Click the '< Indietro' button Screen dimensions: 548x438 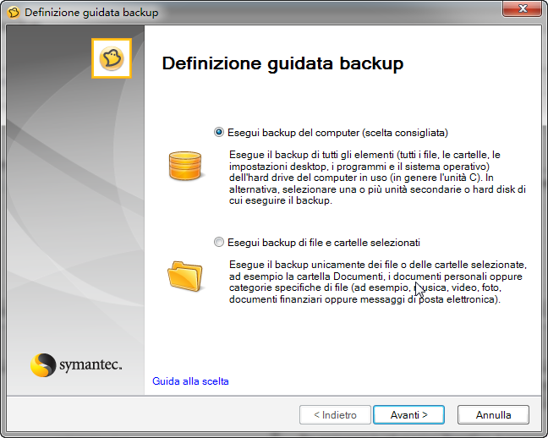pos(335,415)
